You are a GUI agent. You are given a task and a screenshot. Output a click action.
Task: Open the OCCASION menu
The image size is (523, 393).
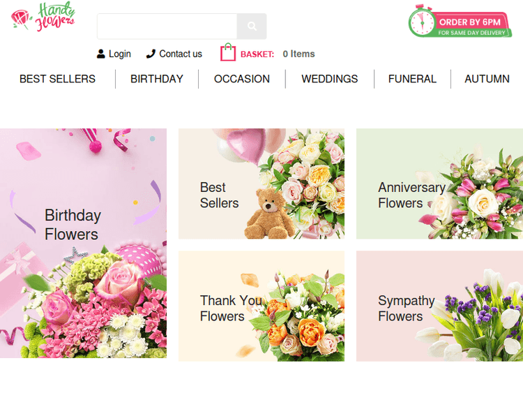coord(242,79)
